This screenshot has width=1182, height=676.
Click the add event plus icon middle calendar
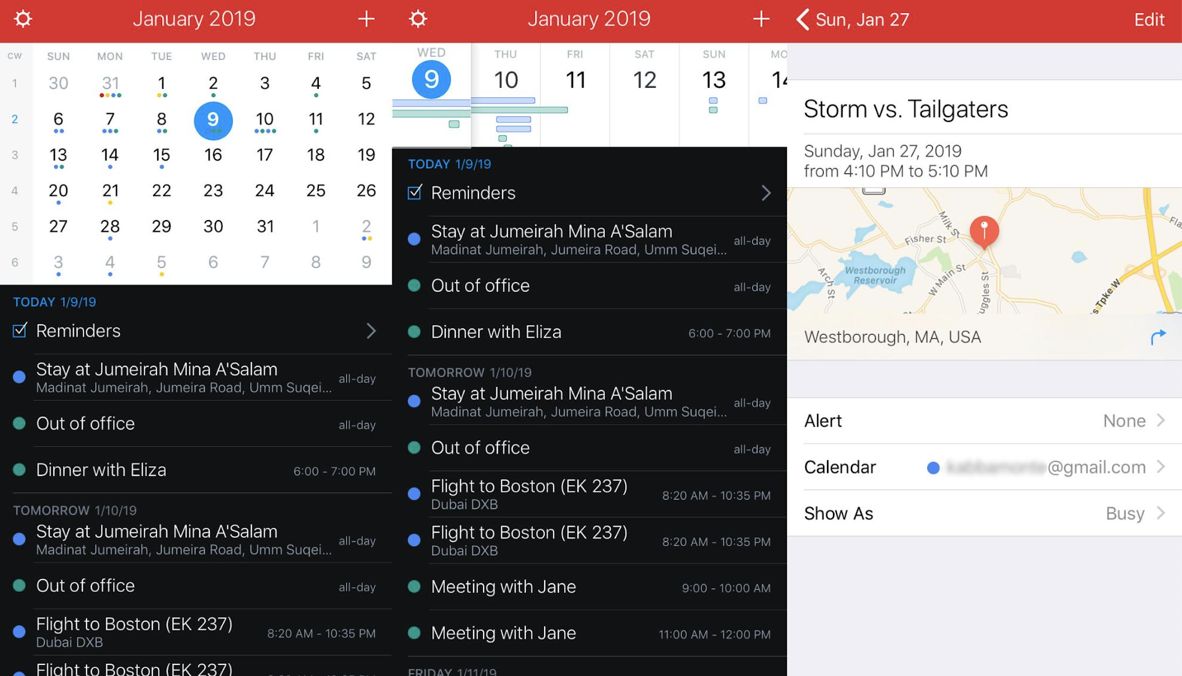pyautogui.click(x=761, y=19)
